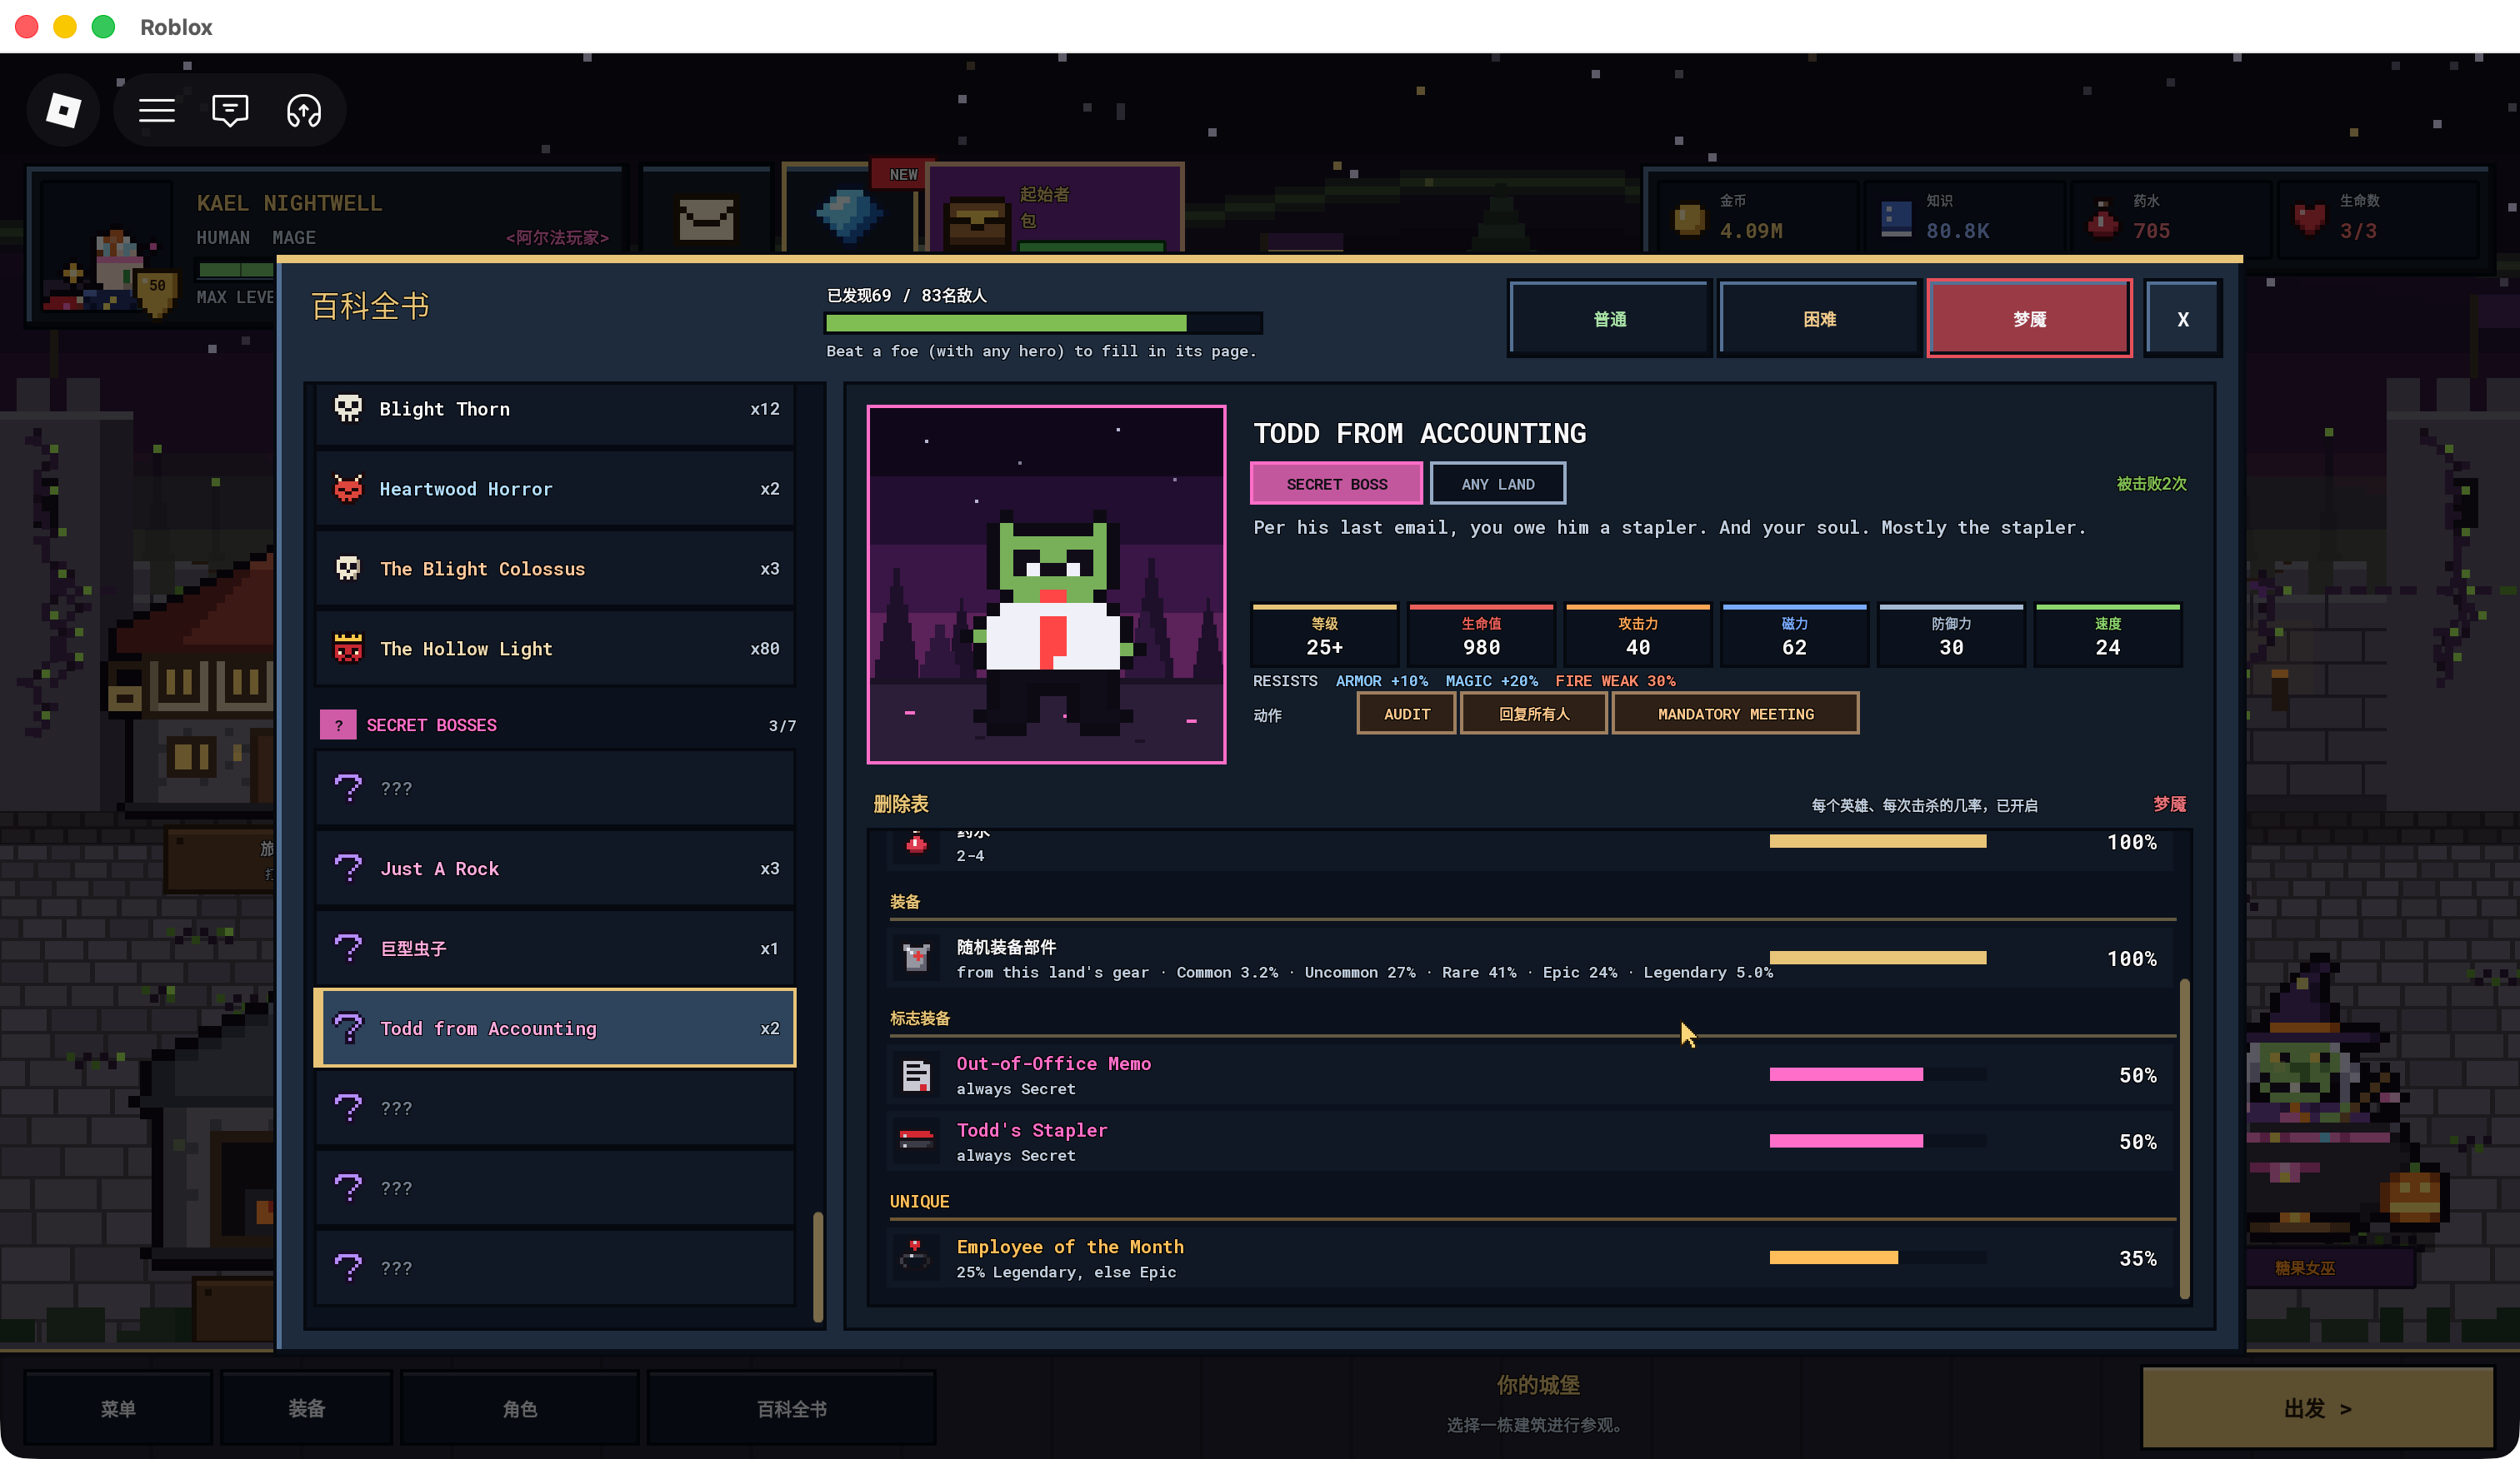Image resolution: width=2520 pixels, height=1459 pixels.
Task: Click the MANDATORY MEETING action button
Action: coord(1736,714)
